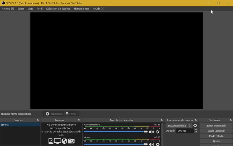Open Colección de Escenas menu
233x146 pixels.
pos(58,9)
